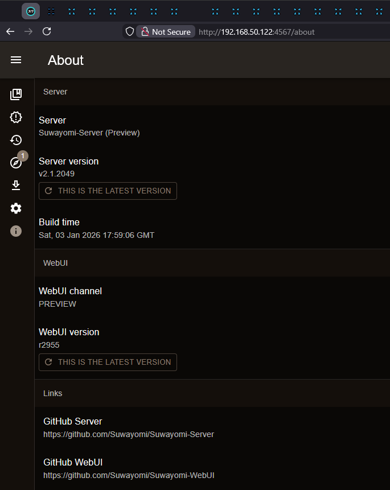
Task: Open the Library from the sidebar
Action: click(16, 94)
